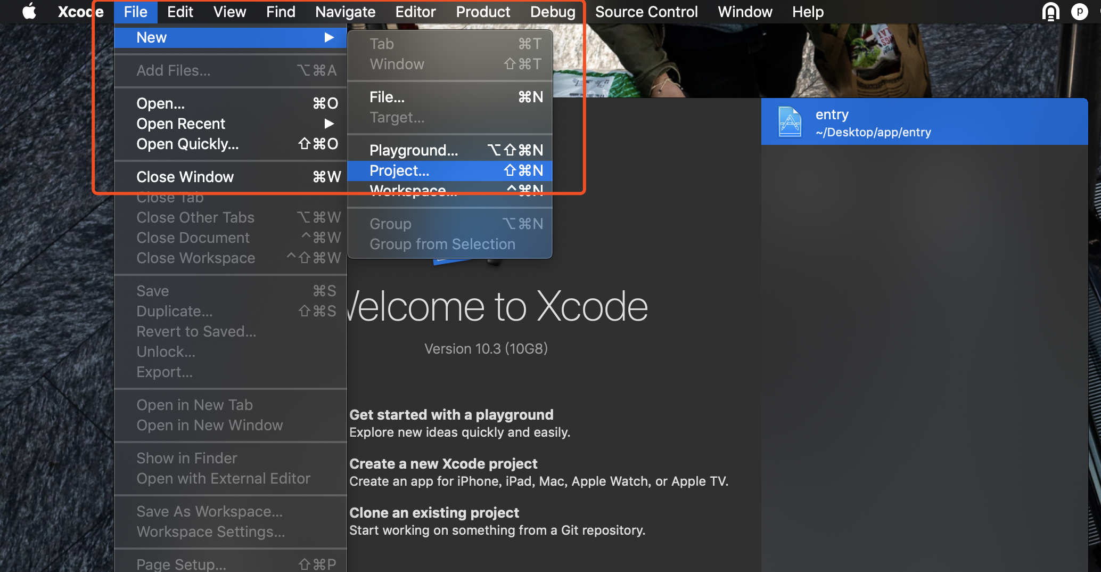Open the Apple menu
This screenshot has width=1101, height=572.
tap(29, 11)
